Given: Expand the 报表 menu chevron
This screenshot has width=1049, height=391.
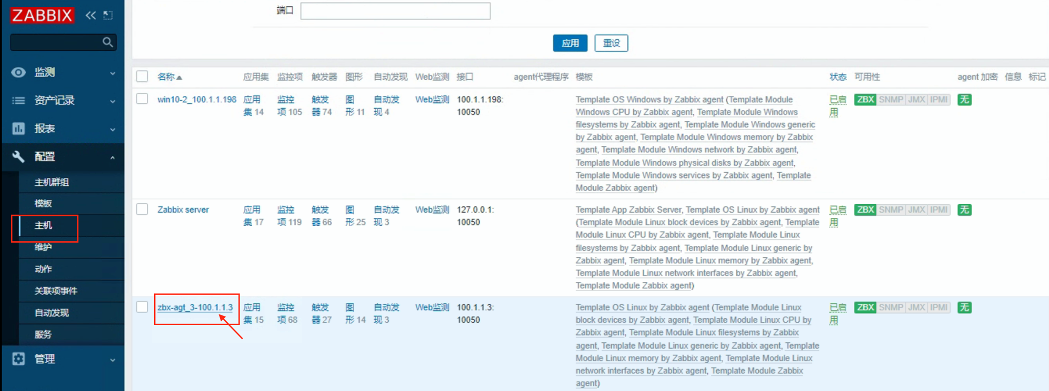Looking at the screenshot, I should coord(113,129).
